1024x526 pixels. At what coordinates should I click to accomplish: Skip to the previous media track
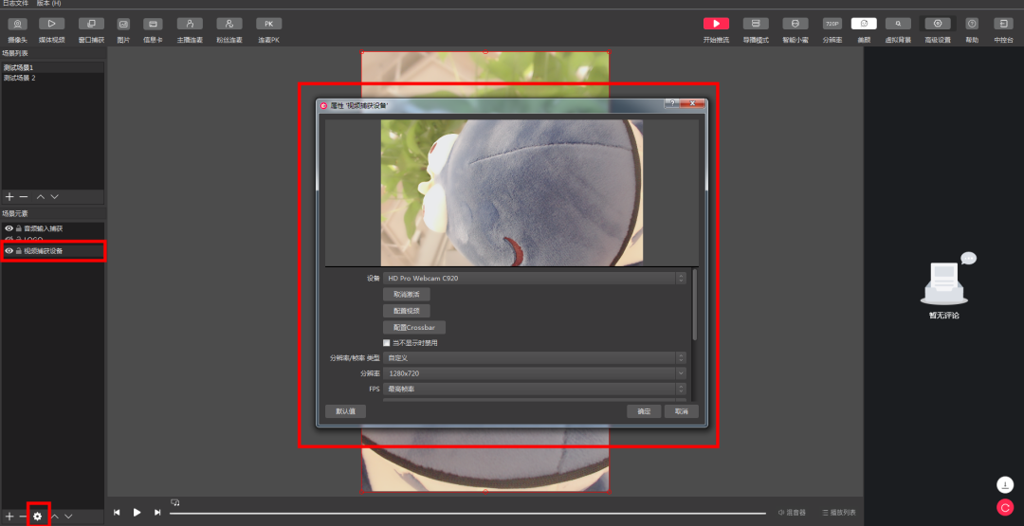117,513
